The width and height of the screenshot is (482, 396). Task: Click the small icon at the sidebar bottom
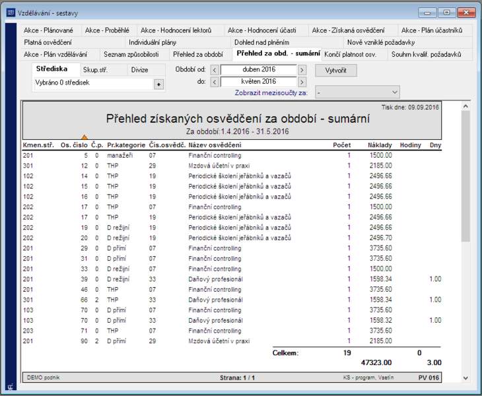[x=11, y=387]
